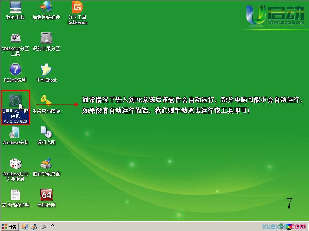Screen dimensions: 309x231
Task: Click first quick launch taskbar icon
Action: click(x=25, y=226)
